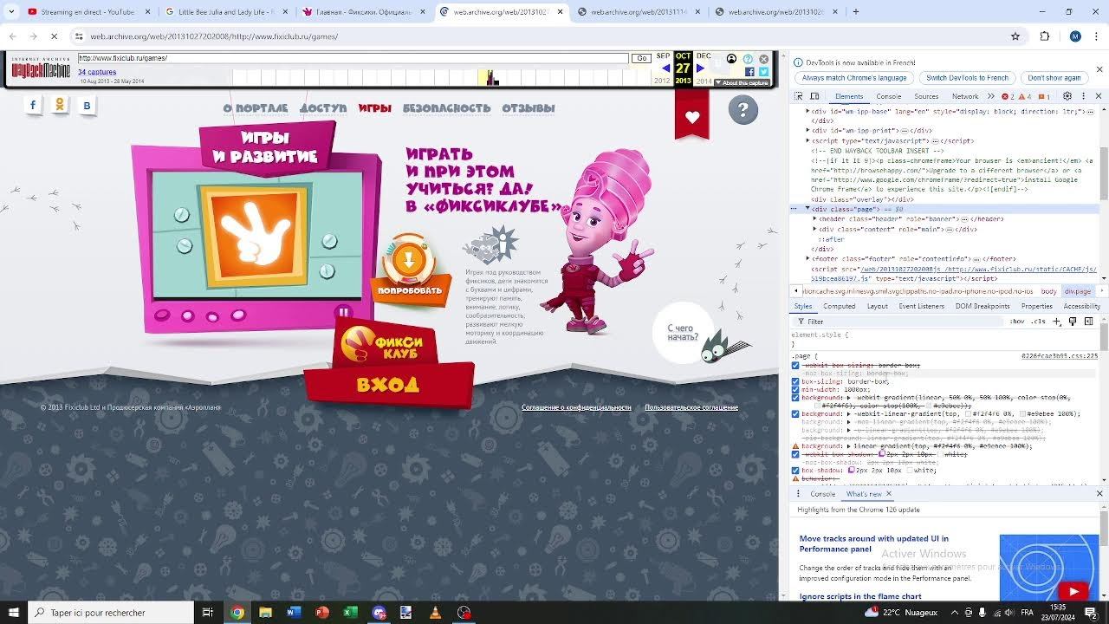Toggle .cls element classes panel
The image size is (1109, 624).
pyautogui.click(x=1038, y=322)
